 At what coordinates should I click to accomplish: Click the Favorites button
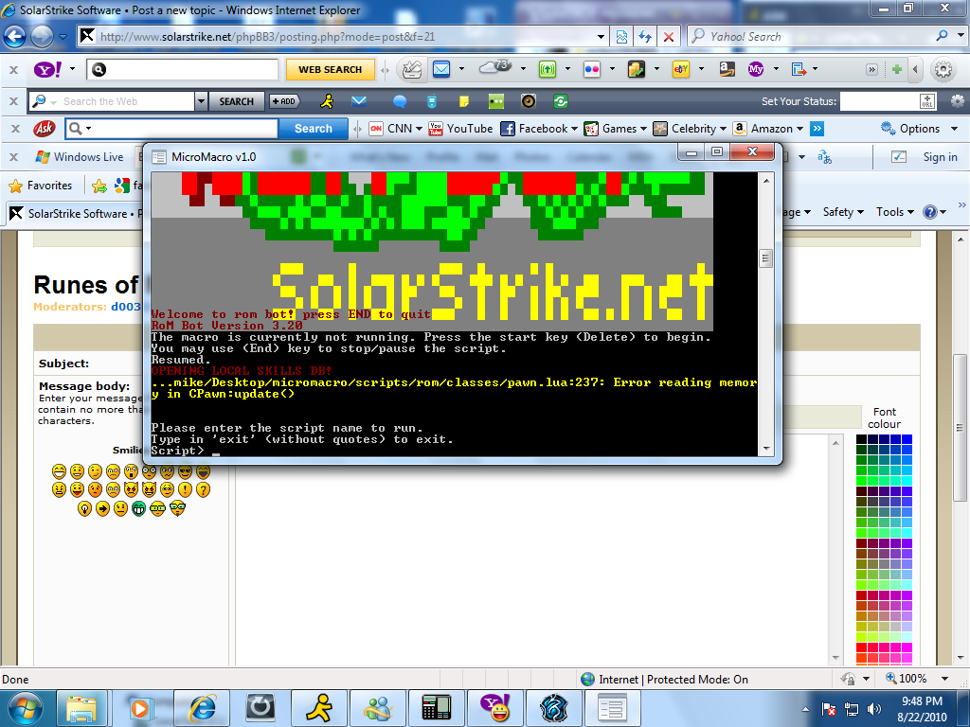coord(40,186)
